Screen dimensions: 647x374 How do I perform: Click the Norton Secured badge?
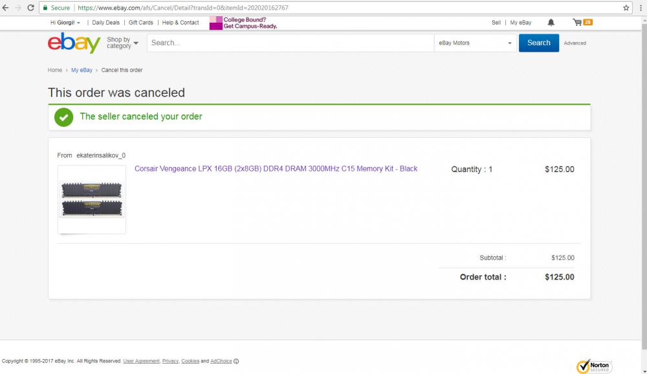click(594, 366)
